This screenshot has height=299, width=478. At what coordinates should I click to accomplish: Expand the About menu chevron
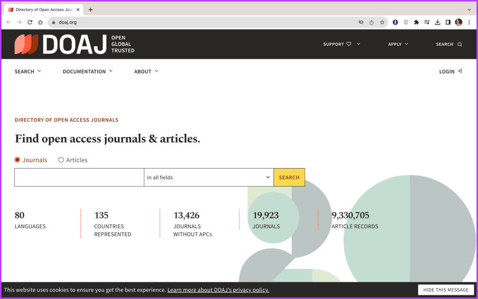tap(156, 71)
